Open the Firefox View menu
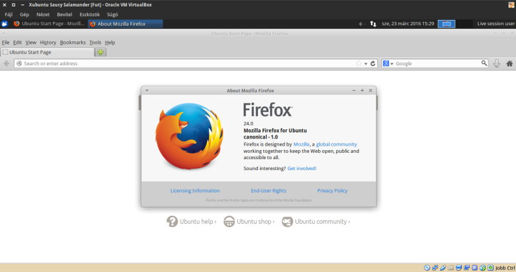This screenshot has width=516, height=272. [30, 43]
